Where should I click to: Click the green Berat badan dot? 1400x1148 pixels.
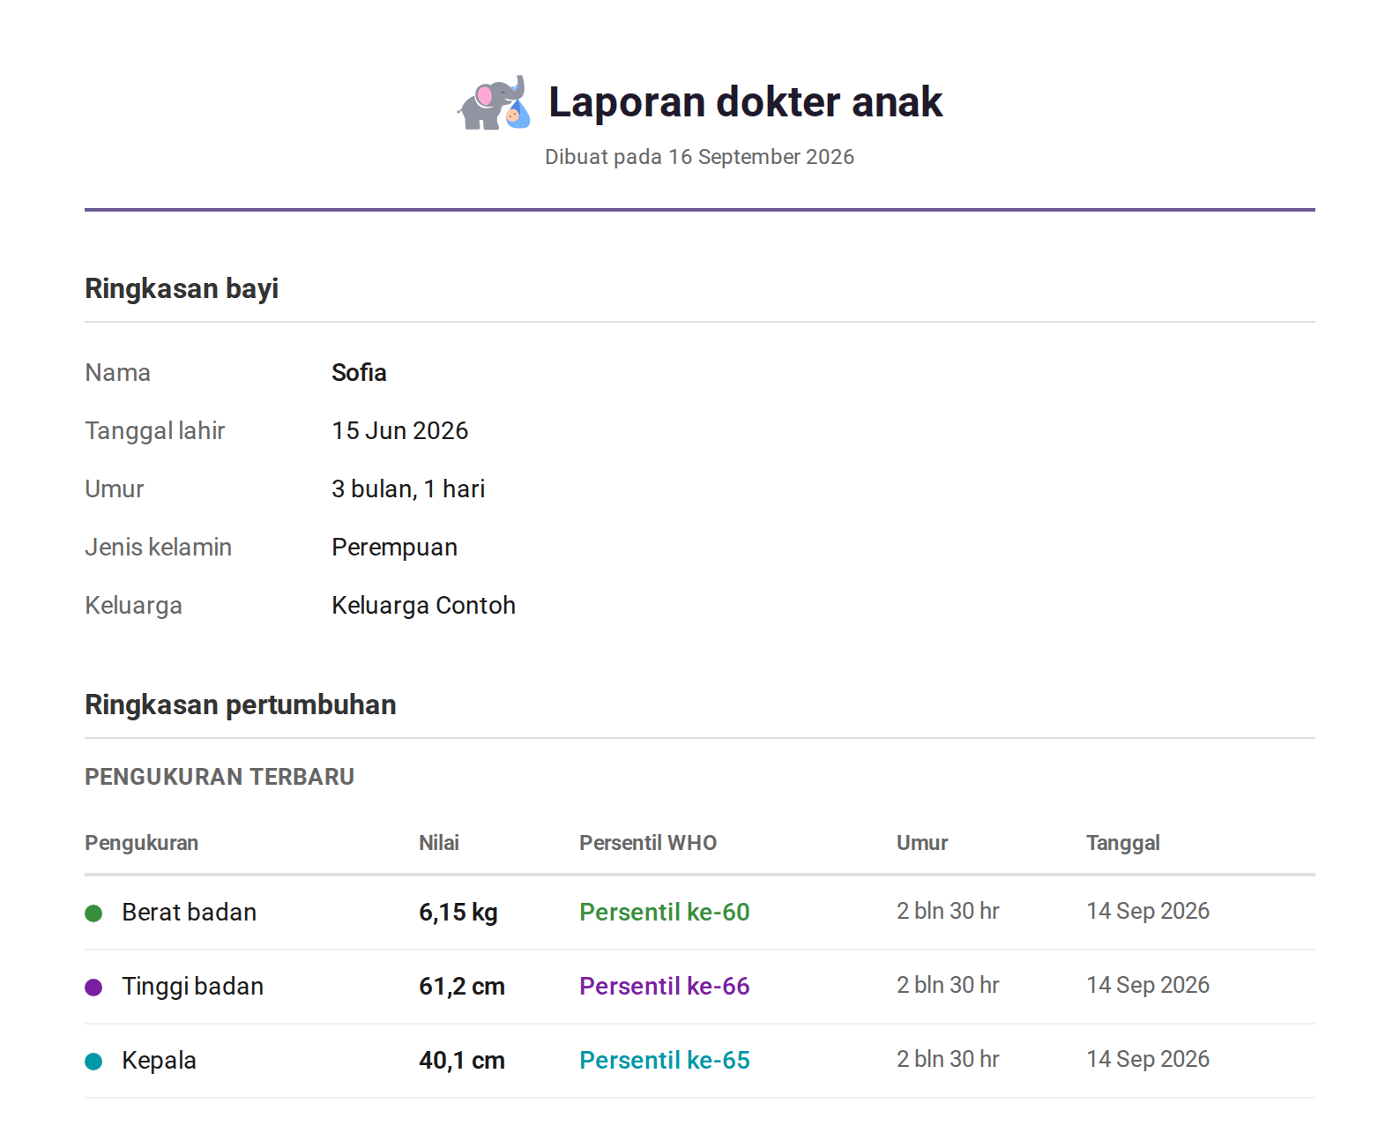93,913
